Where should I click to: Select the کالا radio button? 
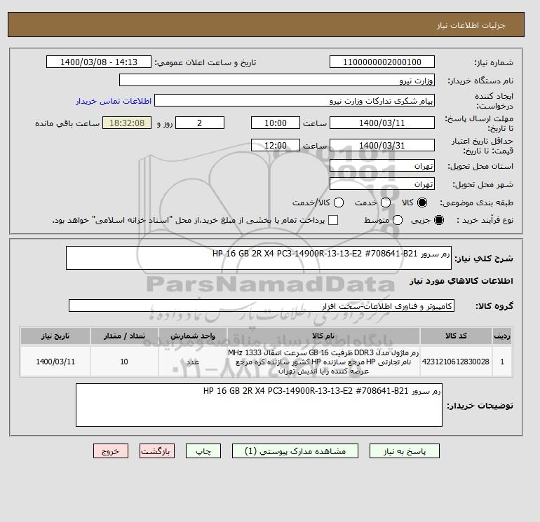(422, 202)
